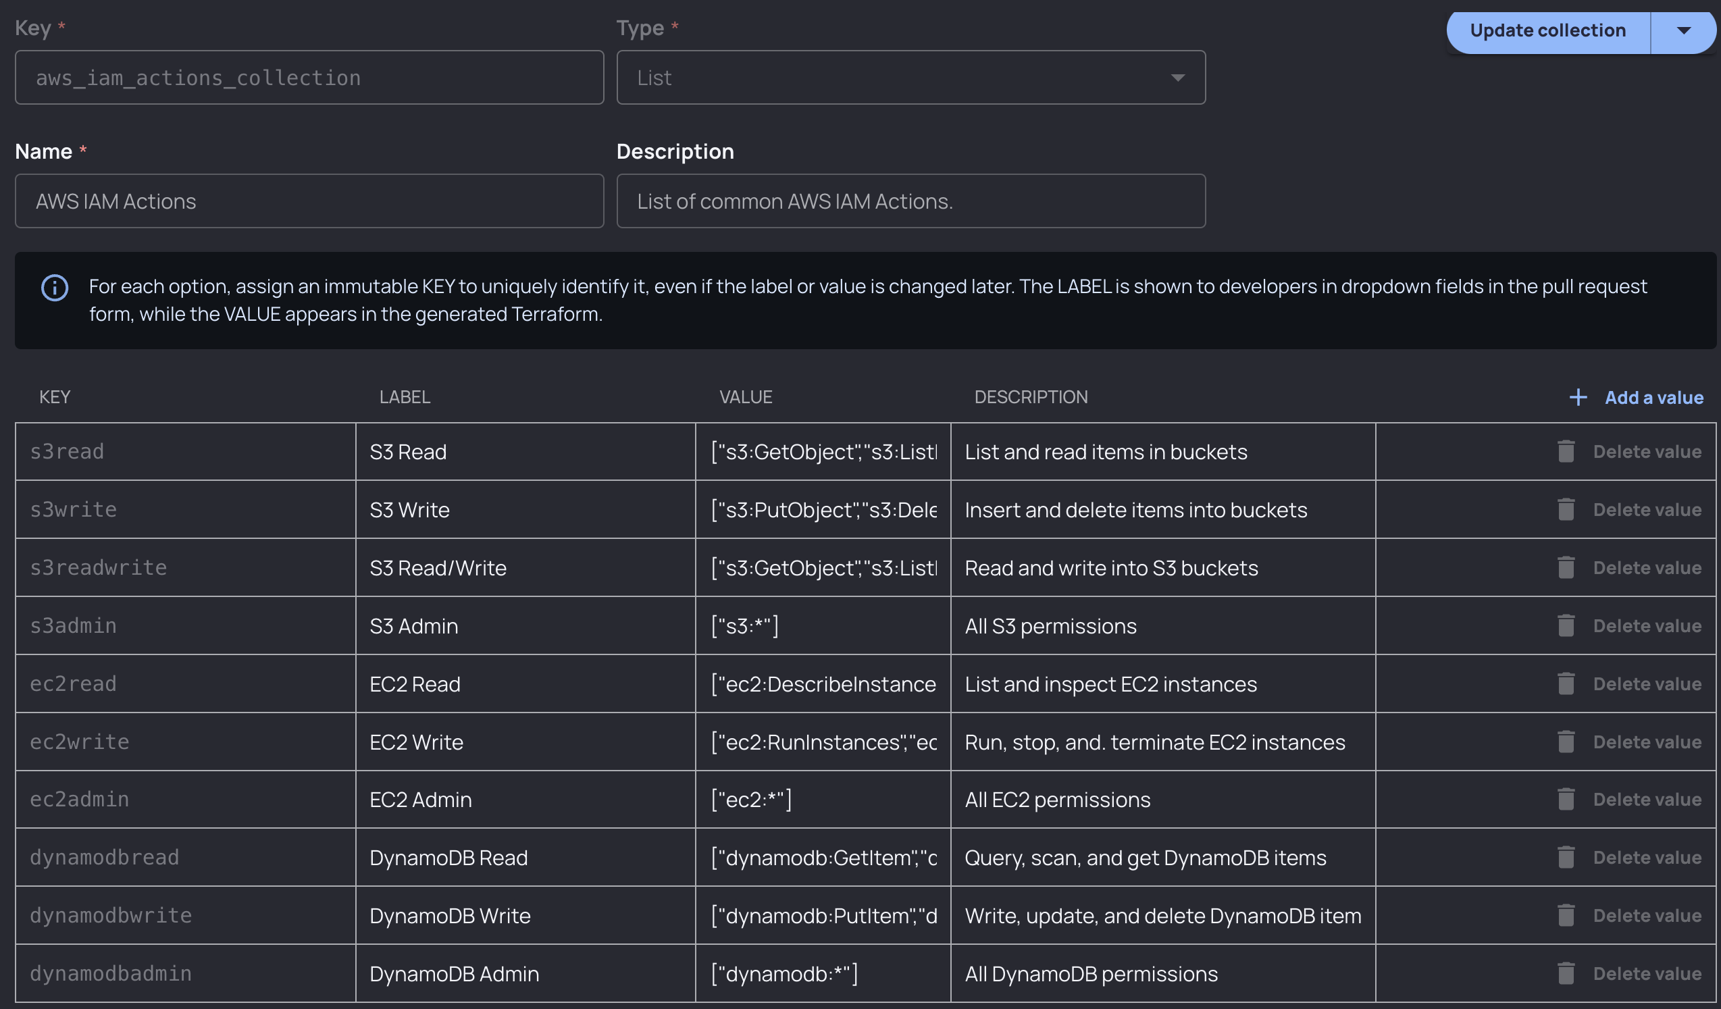Click the s3read key cell
The height and width of the screenshot is (1009, 1721).
click(x=185, y=451)
